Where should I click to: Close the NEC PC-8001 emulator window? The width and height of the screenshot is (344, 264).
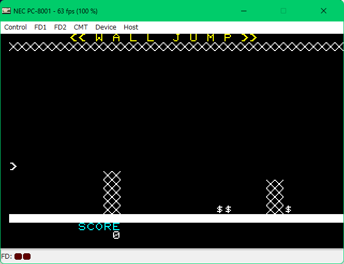[x=323, y=11]
